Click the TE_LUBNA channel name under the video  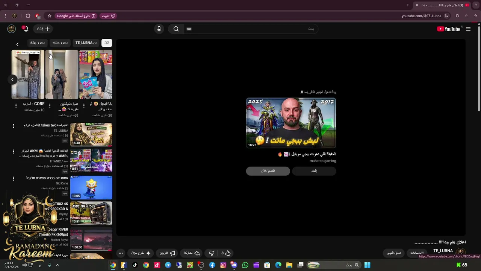[443, 251]
